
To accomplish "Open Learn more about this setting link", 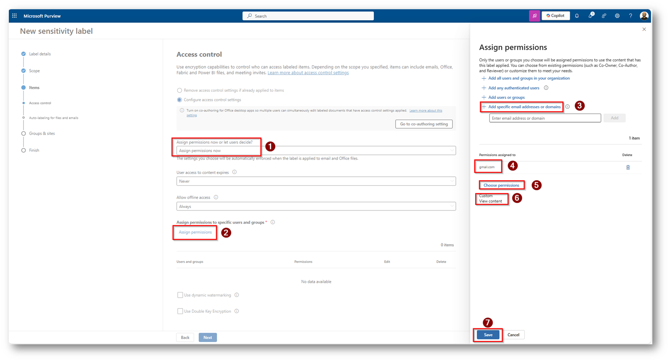I will (x=425, y=111).
